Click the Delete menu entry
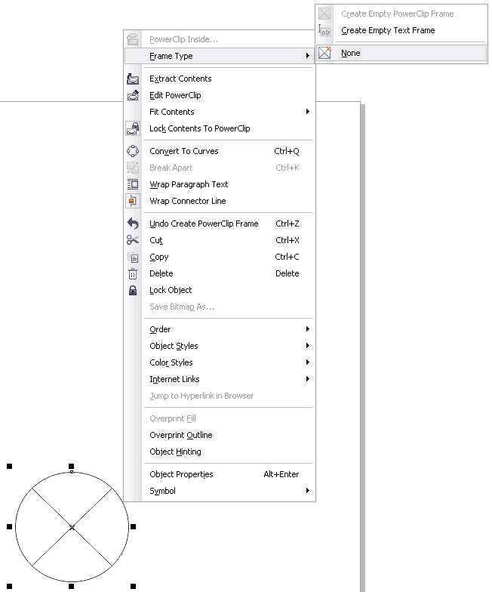The height and width of the screenshot is (592, 492). tap(220, 273)
